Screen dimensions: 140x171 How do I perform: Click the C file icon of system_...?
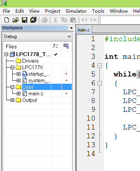[x=25, y=80]
